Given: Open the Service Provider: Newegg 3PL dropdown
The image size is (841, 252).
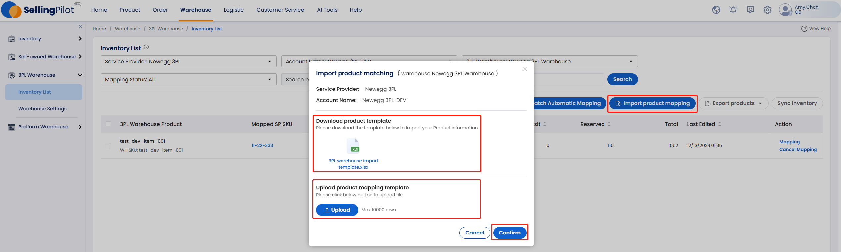Looking at the screenshot, I should (x=188, y=61).
